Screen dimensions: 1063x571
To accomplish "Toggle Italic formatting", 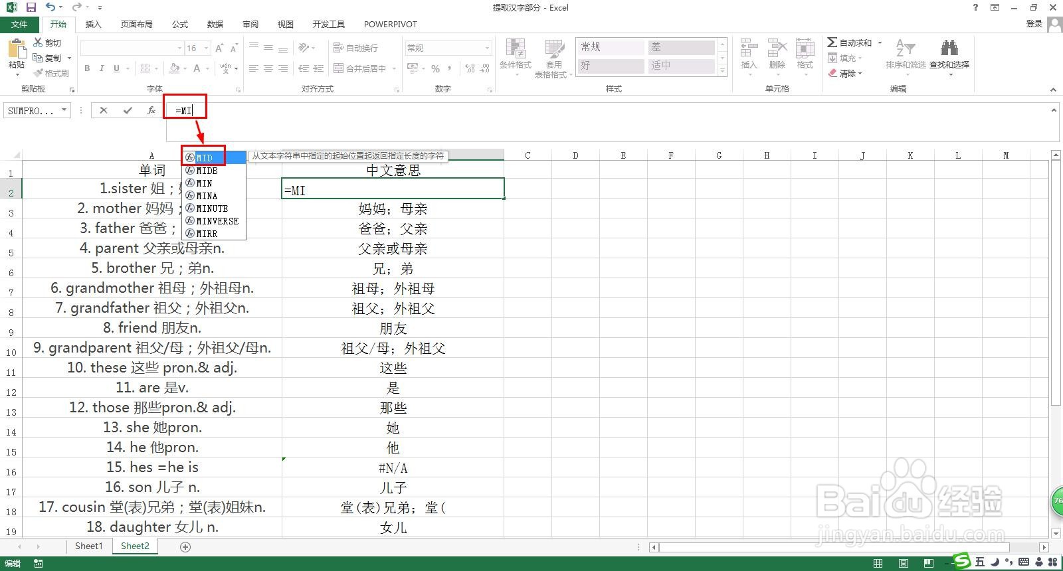I will (102, 68).
